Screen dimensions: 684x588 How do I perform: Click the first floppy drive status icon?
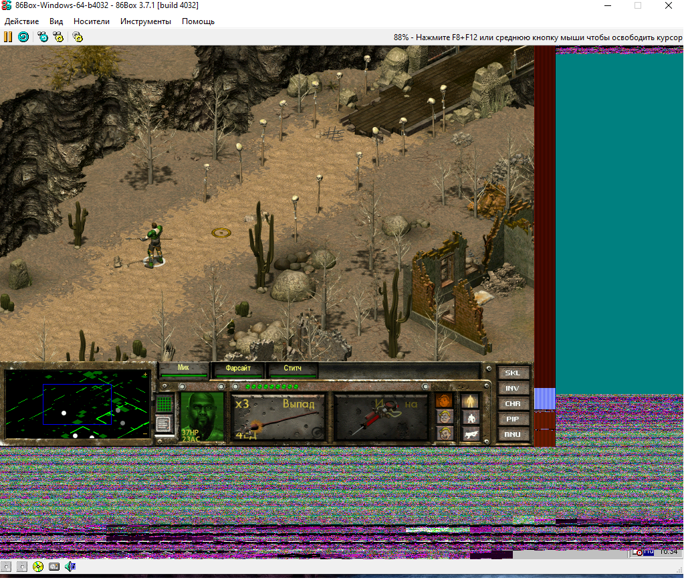pos(6,567)
